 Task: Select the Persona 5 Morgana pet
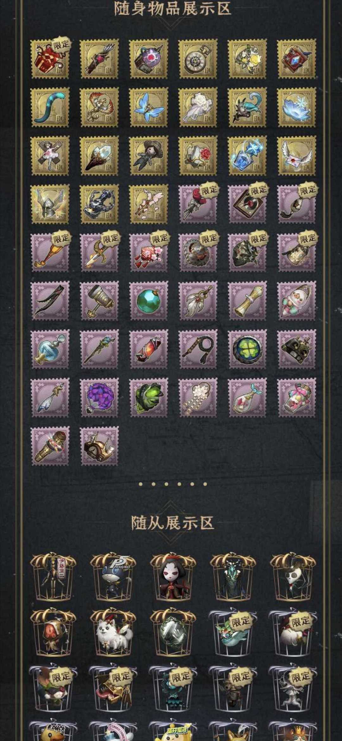click(x=113, y=577)
